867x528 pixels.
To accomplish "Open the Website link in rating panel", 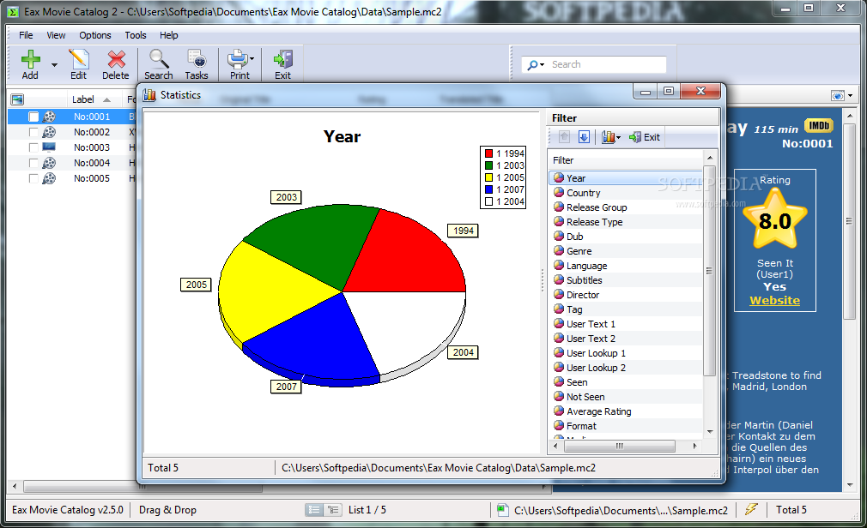I will pyautogui.click(x=774, y=301).
